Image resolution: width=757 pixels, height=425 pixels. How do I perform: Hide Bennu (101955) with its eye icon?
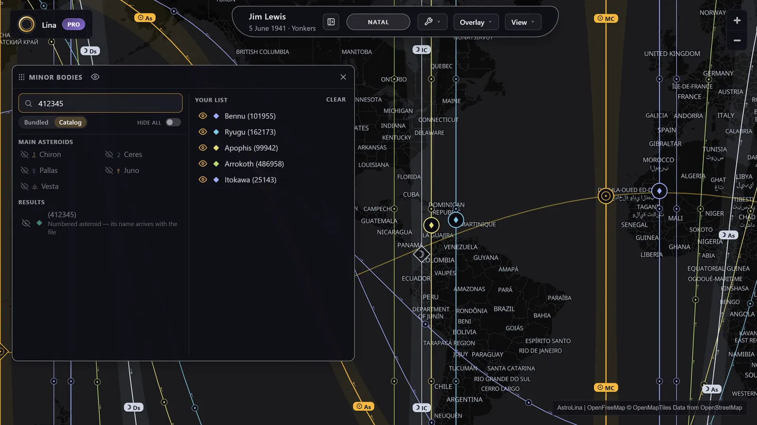pyautogui.click(x=203, y=116)
